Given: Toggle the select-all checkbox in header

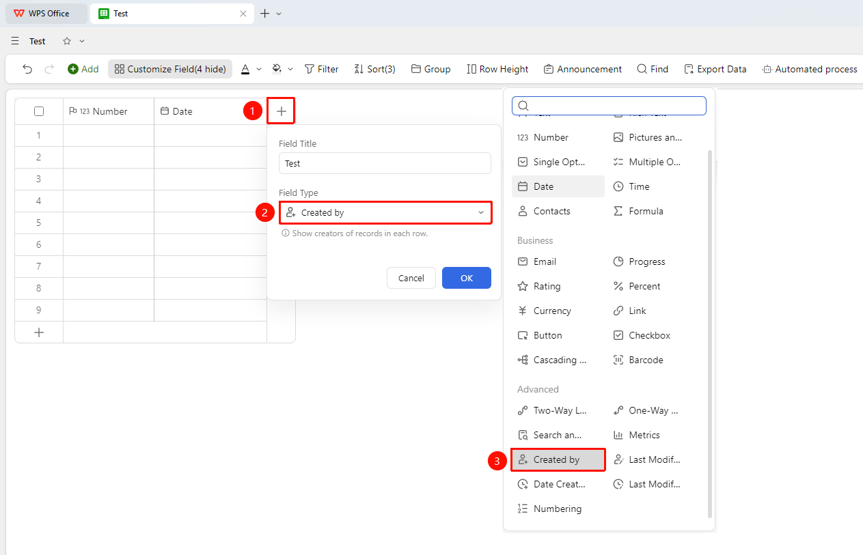Looking at the screenshot, I should coord(39,111).
